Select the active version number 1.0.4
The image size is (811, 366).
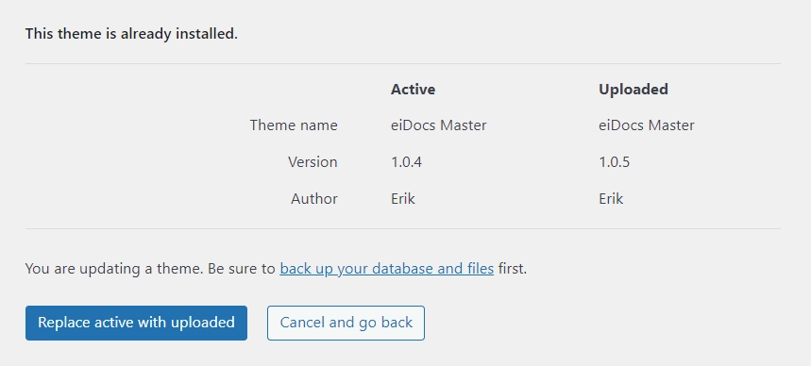click(x=407, y=162)
